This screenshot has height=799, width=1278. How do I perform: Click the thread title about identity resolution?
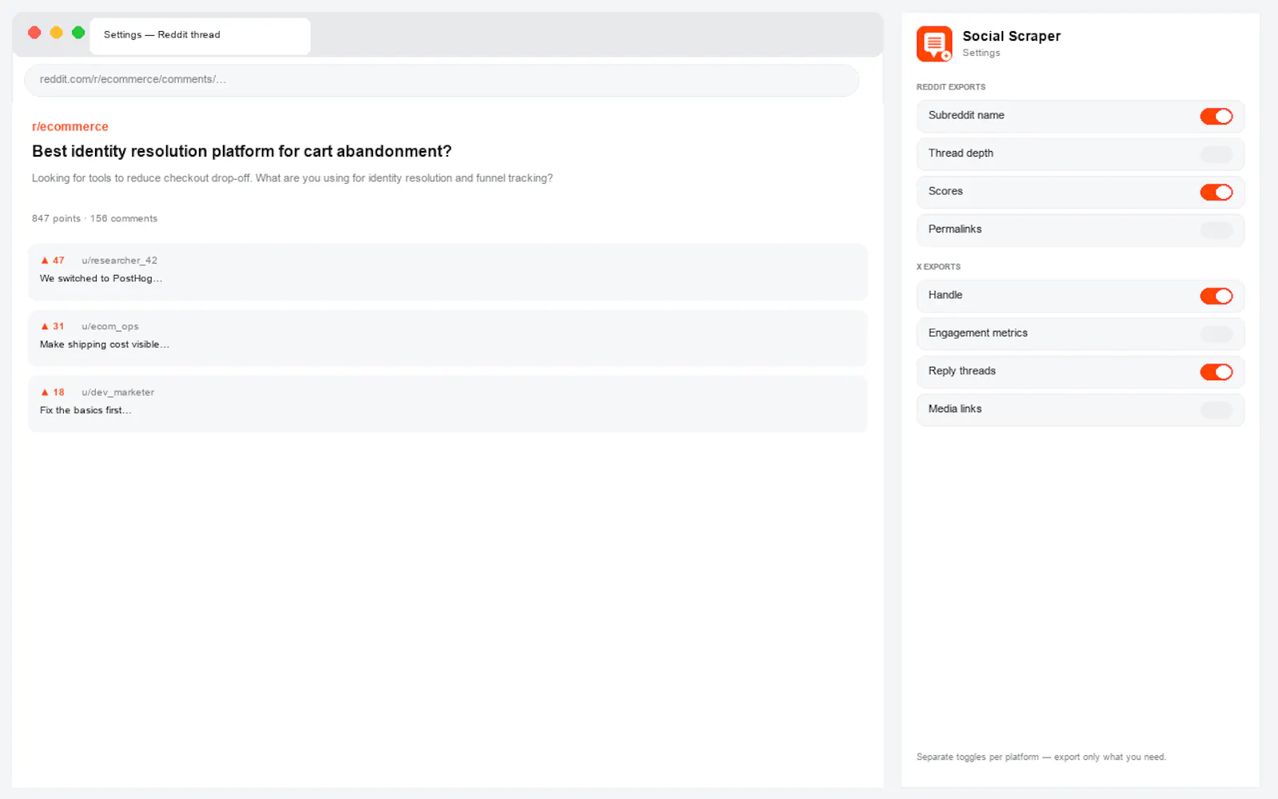pyautogui.click(x=242, y=152)
